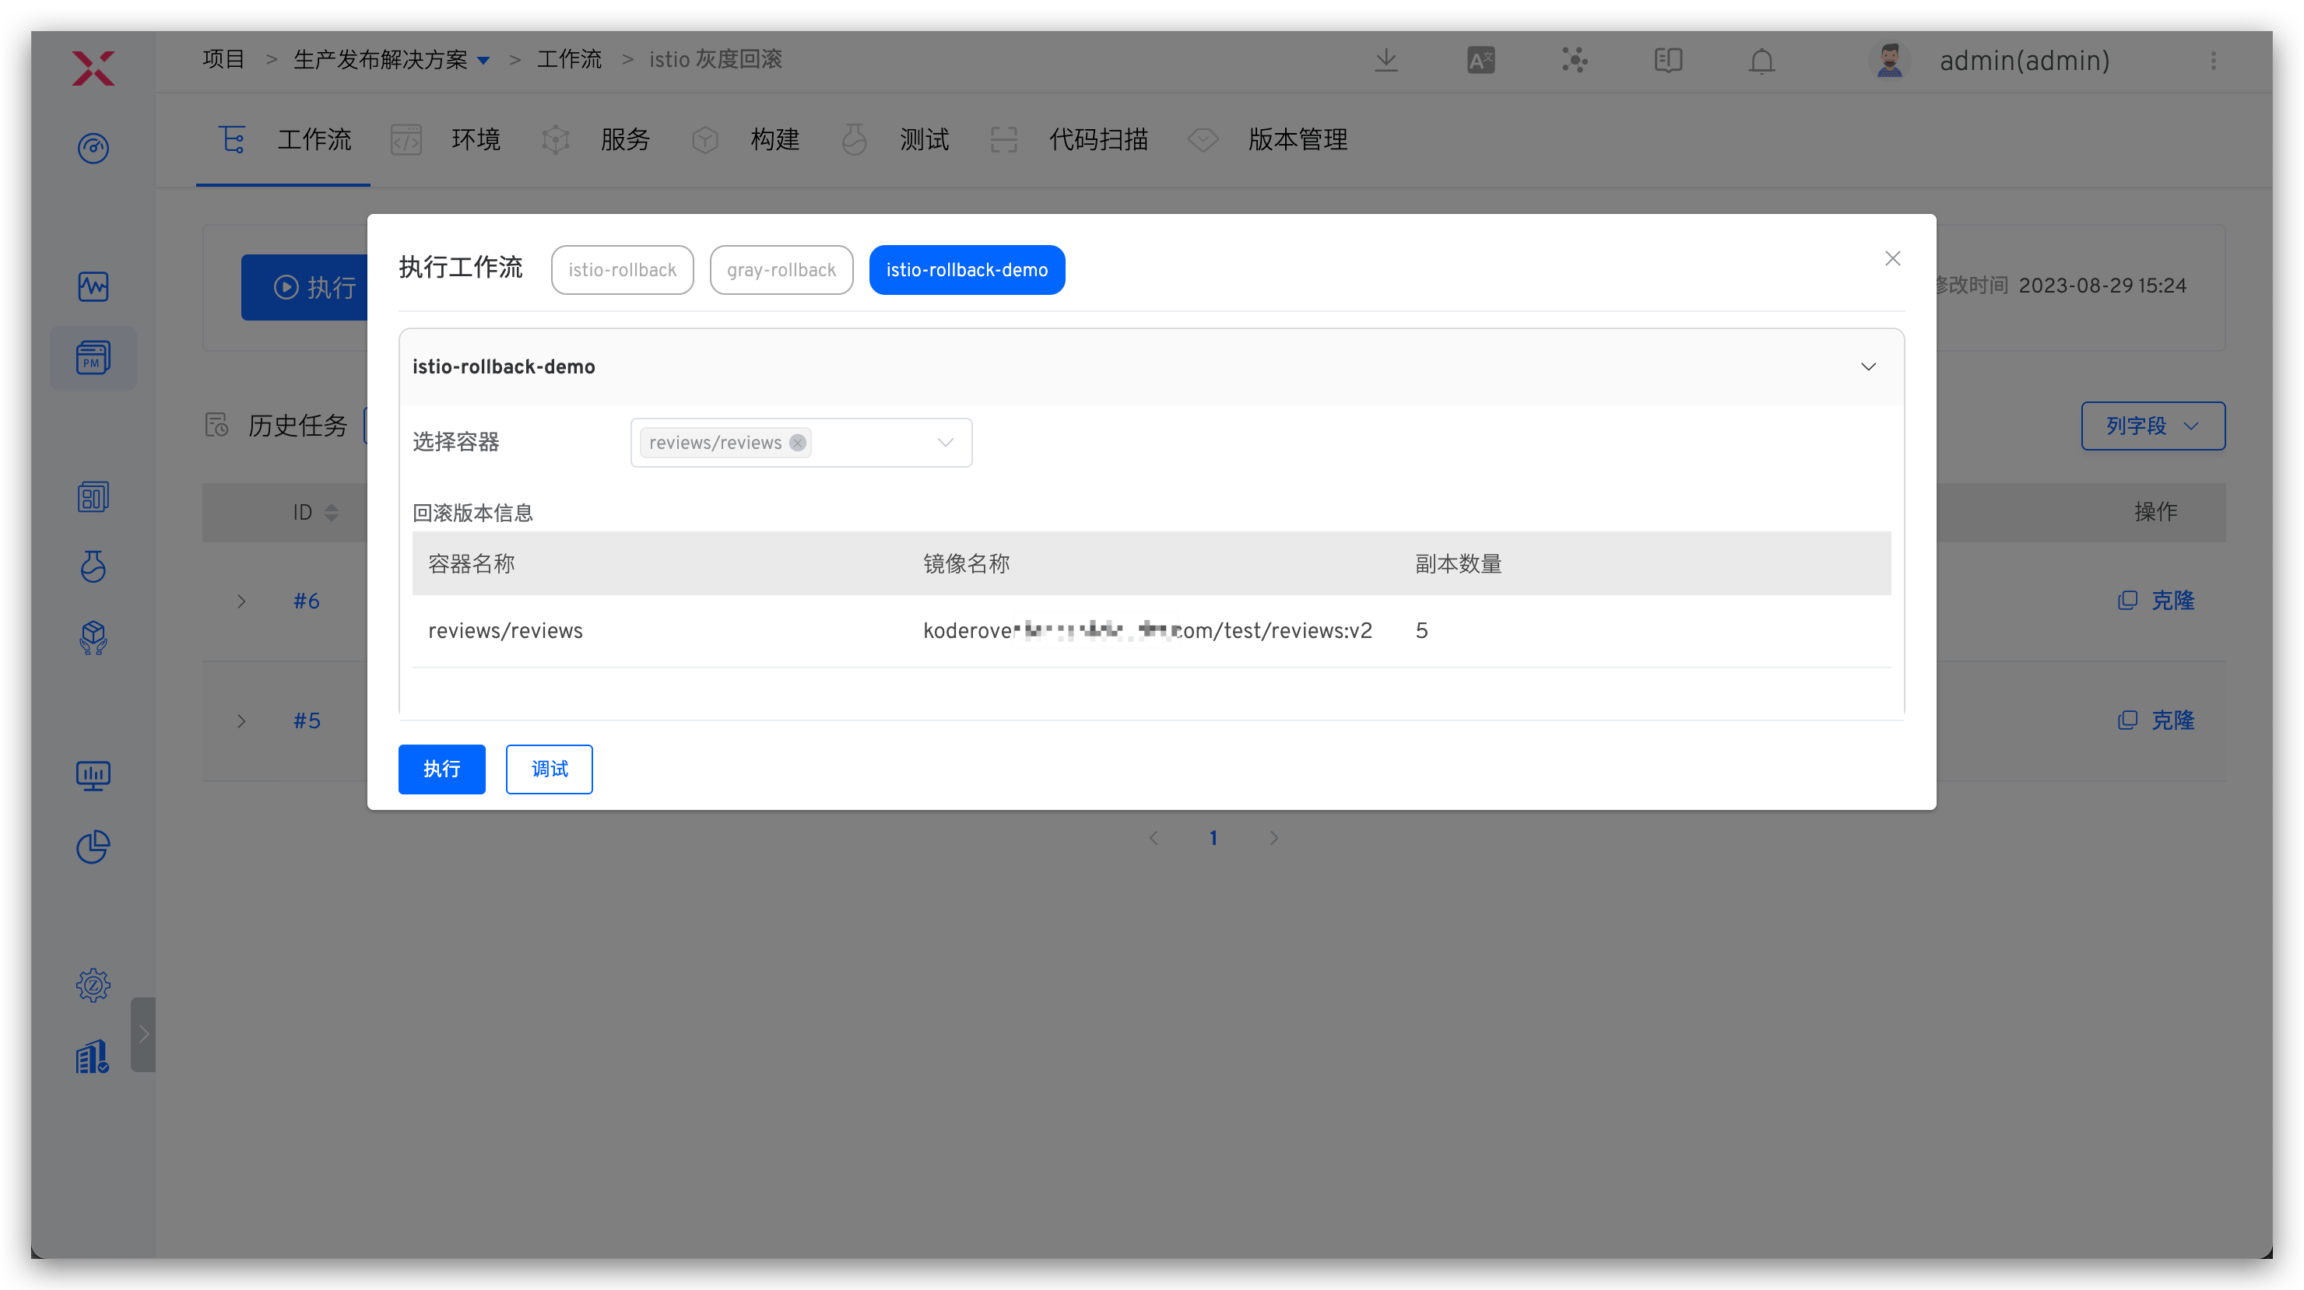Screen dimensions: 2304x1290
Task: Expand history task row #6
Action: [x=240, y=600]
